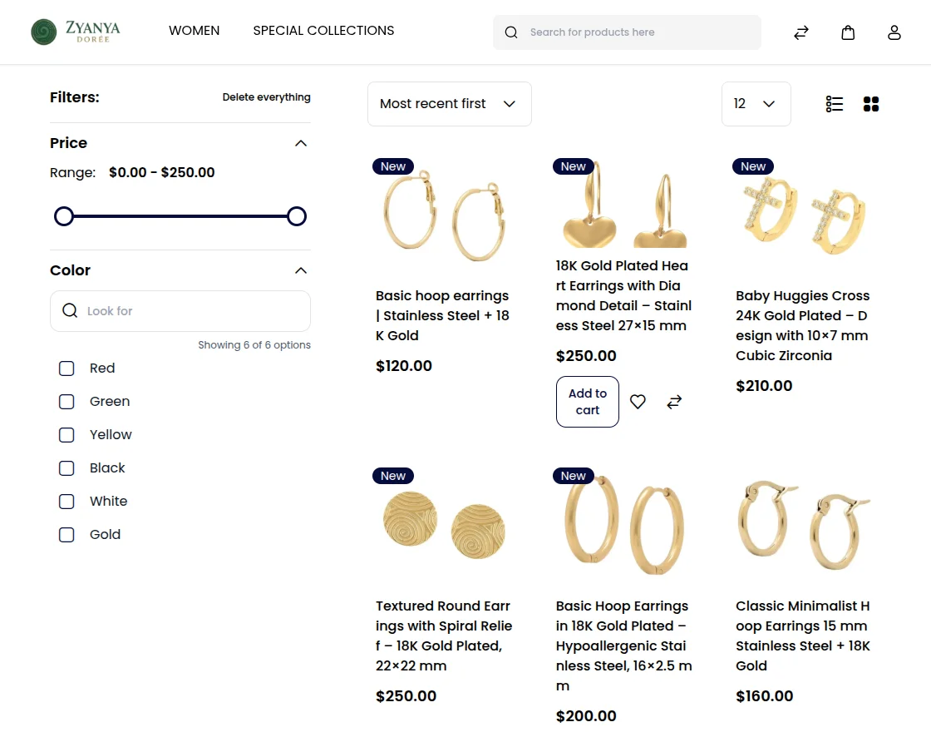Image resolution: width=931 pixels, height=732 pixels.
Task: Compare the 18K heart earrings product
Action: (674, 402)
